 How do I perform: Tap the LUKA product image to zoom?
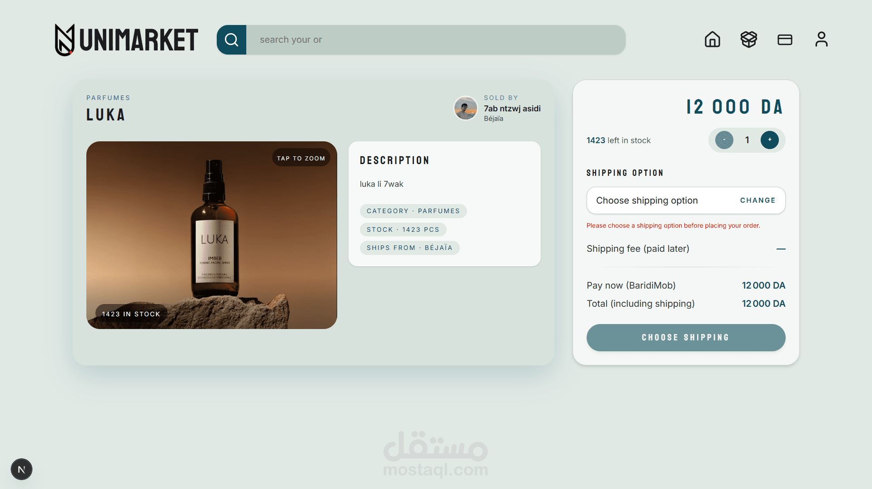212,235
